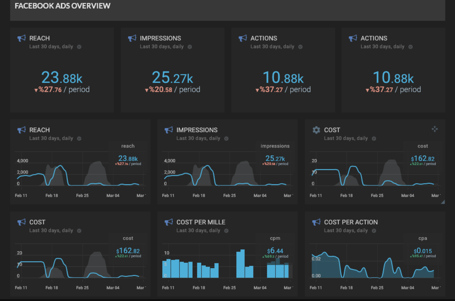The width and height of the screenshot is (455, 301).
Task: Click the 'cpm' legend label
Action: pyautogui.click(x=275, y=238)
